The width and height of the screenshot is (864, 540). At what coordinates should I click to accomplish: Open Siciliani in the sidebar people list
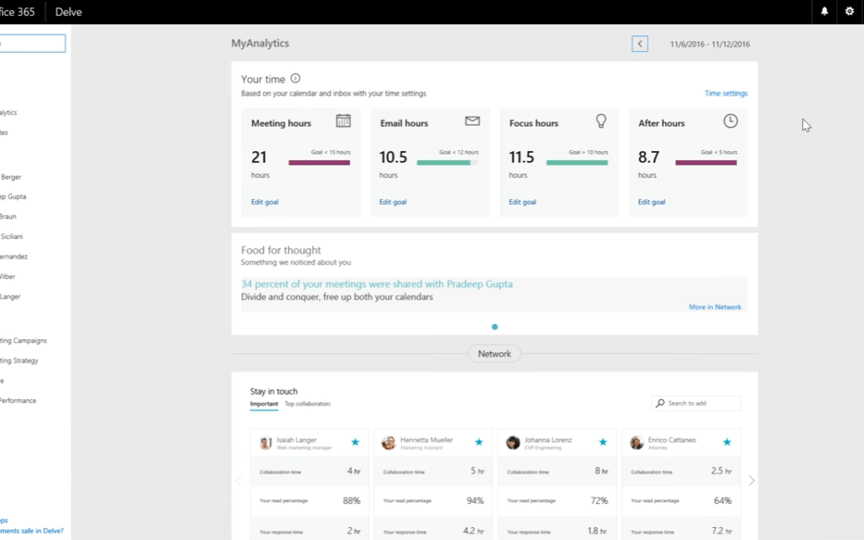point(11,236)
